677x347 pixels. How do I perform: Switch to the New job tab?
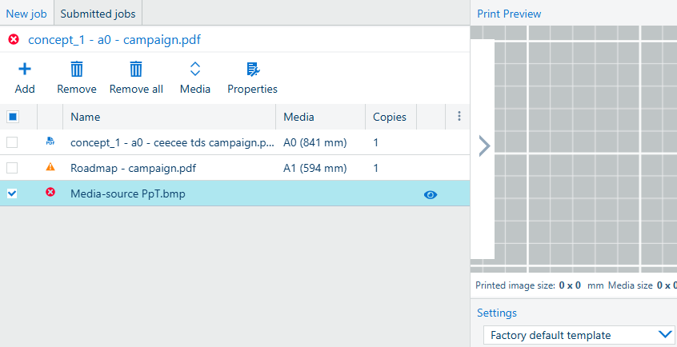pyautogui.click(x=26, y=14)
